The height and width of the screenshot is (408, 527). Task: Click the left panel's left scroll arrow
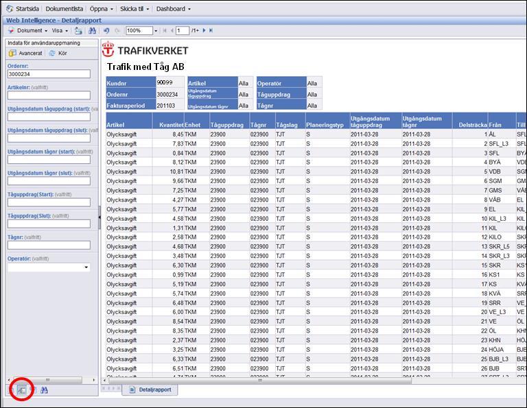[x=9, y=380]
